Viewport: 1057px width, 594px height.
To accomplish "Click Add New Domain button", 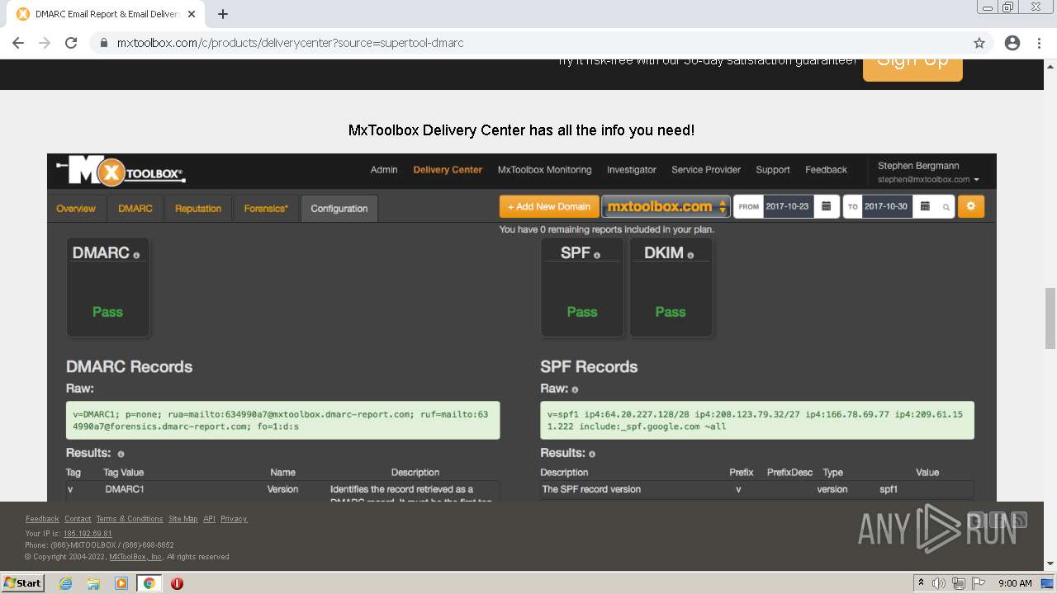I will [x=549, y=206].
